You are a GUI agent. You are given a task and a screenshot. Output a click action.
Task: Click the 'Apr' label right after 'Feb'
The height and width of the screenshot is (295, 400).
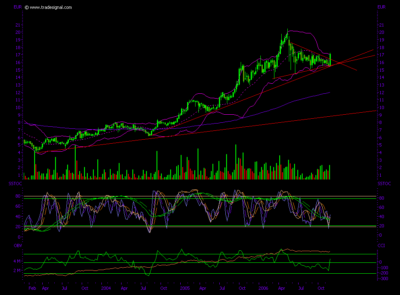tap(45, 289)
